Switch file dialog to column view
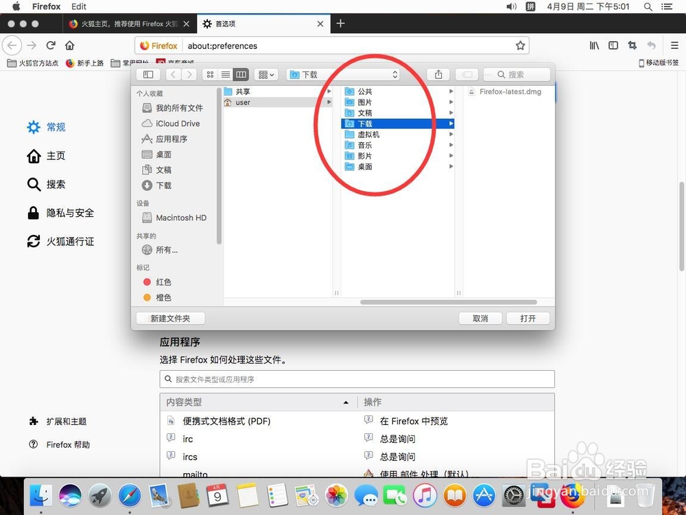Viewport: 686px width, 515px height. tap(241, 74)
